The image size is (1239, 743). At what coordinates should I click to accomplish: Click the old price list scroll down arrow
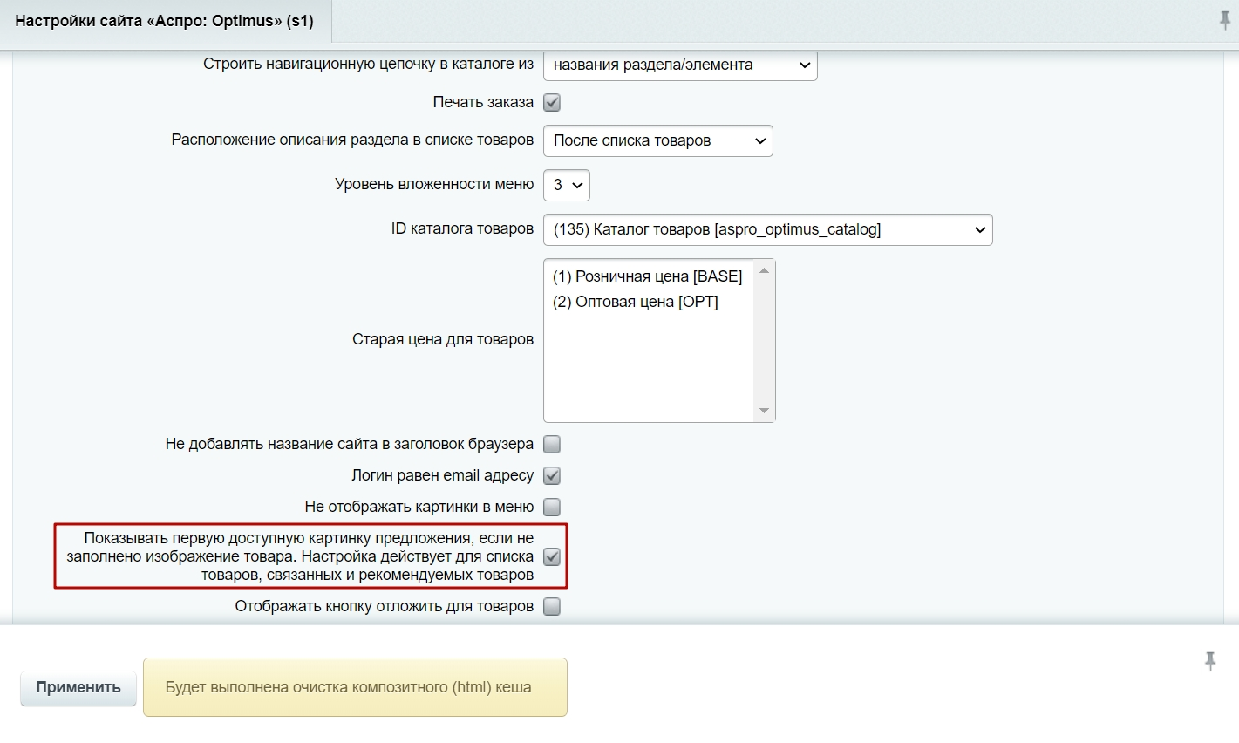[x=764, y=411]
